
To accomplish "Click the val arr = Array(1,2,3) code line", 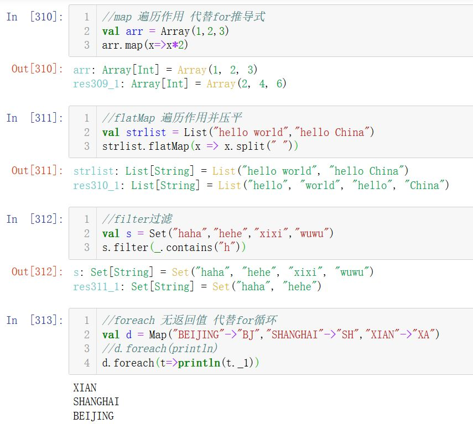I will tap(166, 32).
